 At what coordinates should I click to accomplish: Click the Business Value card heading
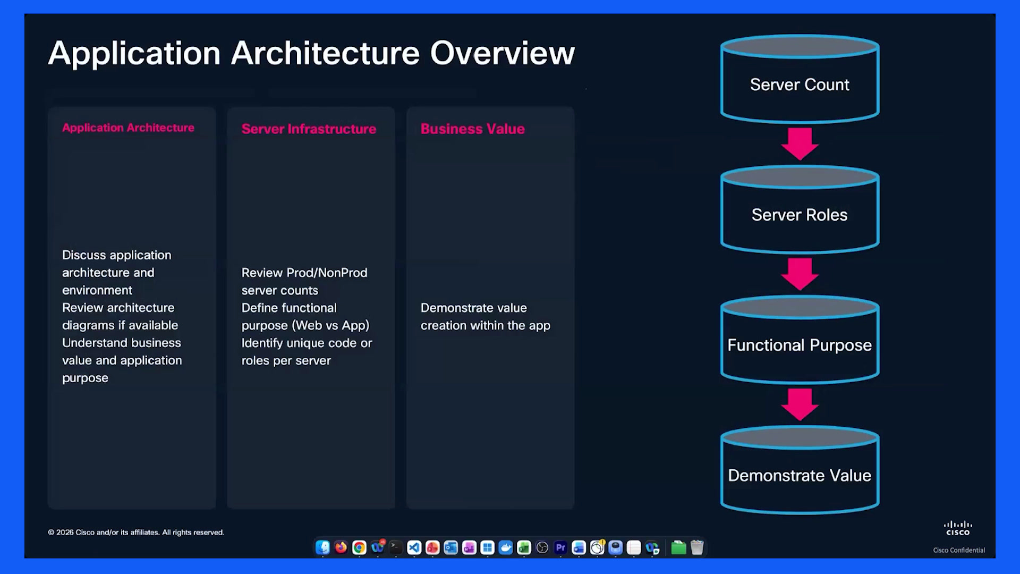pyautogui.click(x=473, y=129)
